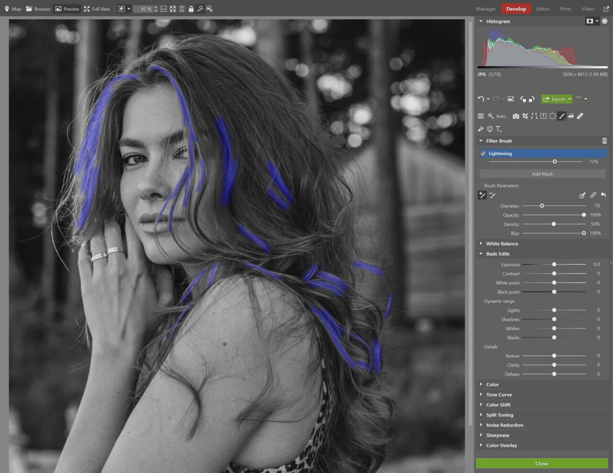Switch to the Manager module
Screen dimensions: 613x473
(x=486, y=9)
